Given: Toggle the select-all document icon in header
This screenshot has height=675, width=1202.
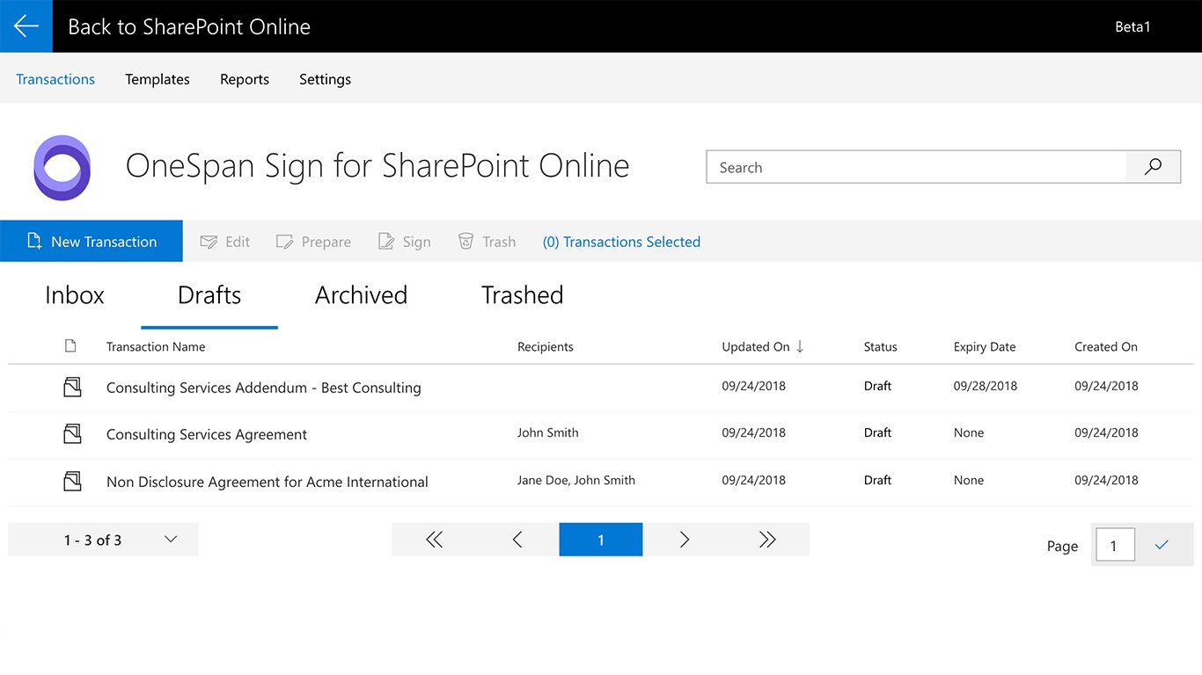Looking at the screenshot, I should pos(70,346).
